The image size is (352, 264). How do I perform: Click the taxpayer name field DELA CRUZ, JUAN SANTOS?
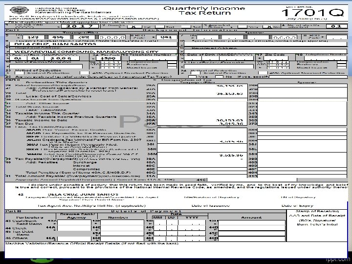tap(93, 44)
